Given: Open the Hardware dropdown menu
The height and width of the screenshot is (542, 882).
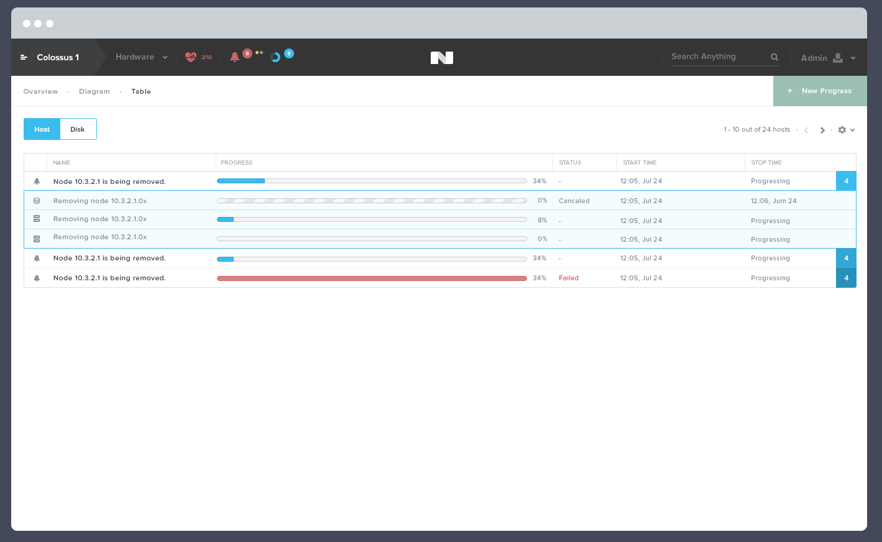Looking at the screenshot, I should (x=141, y=57).
